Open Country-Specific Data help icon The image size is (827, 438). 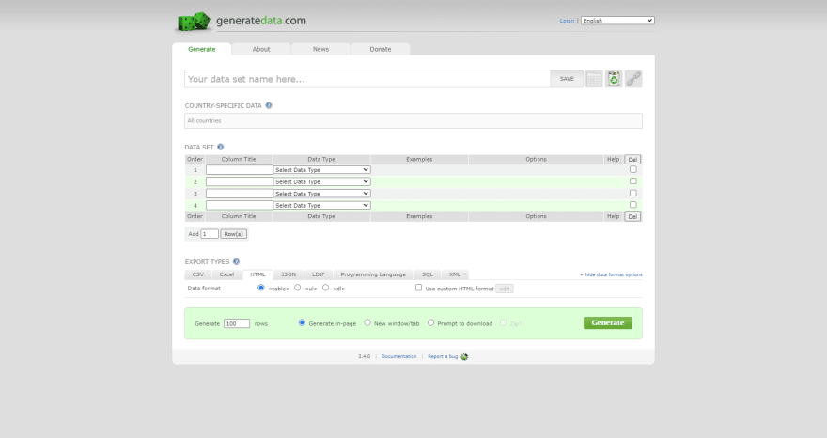(x=269, y=105)
